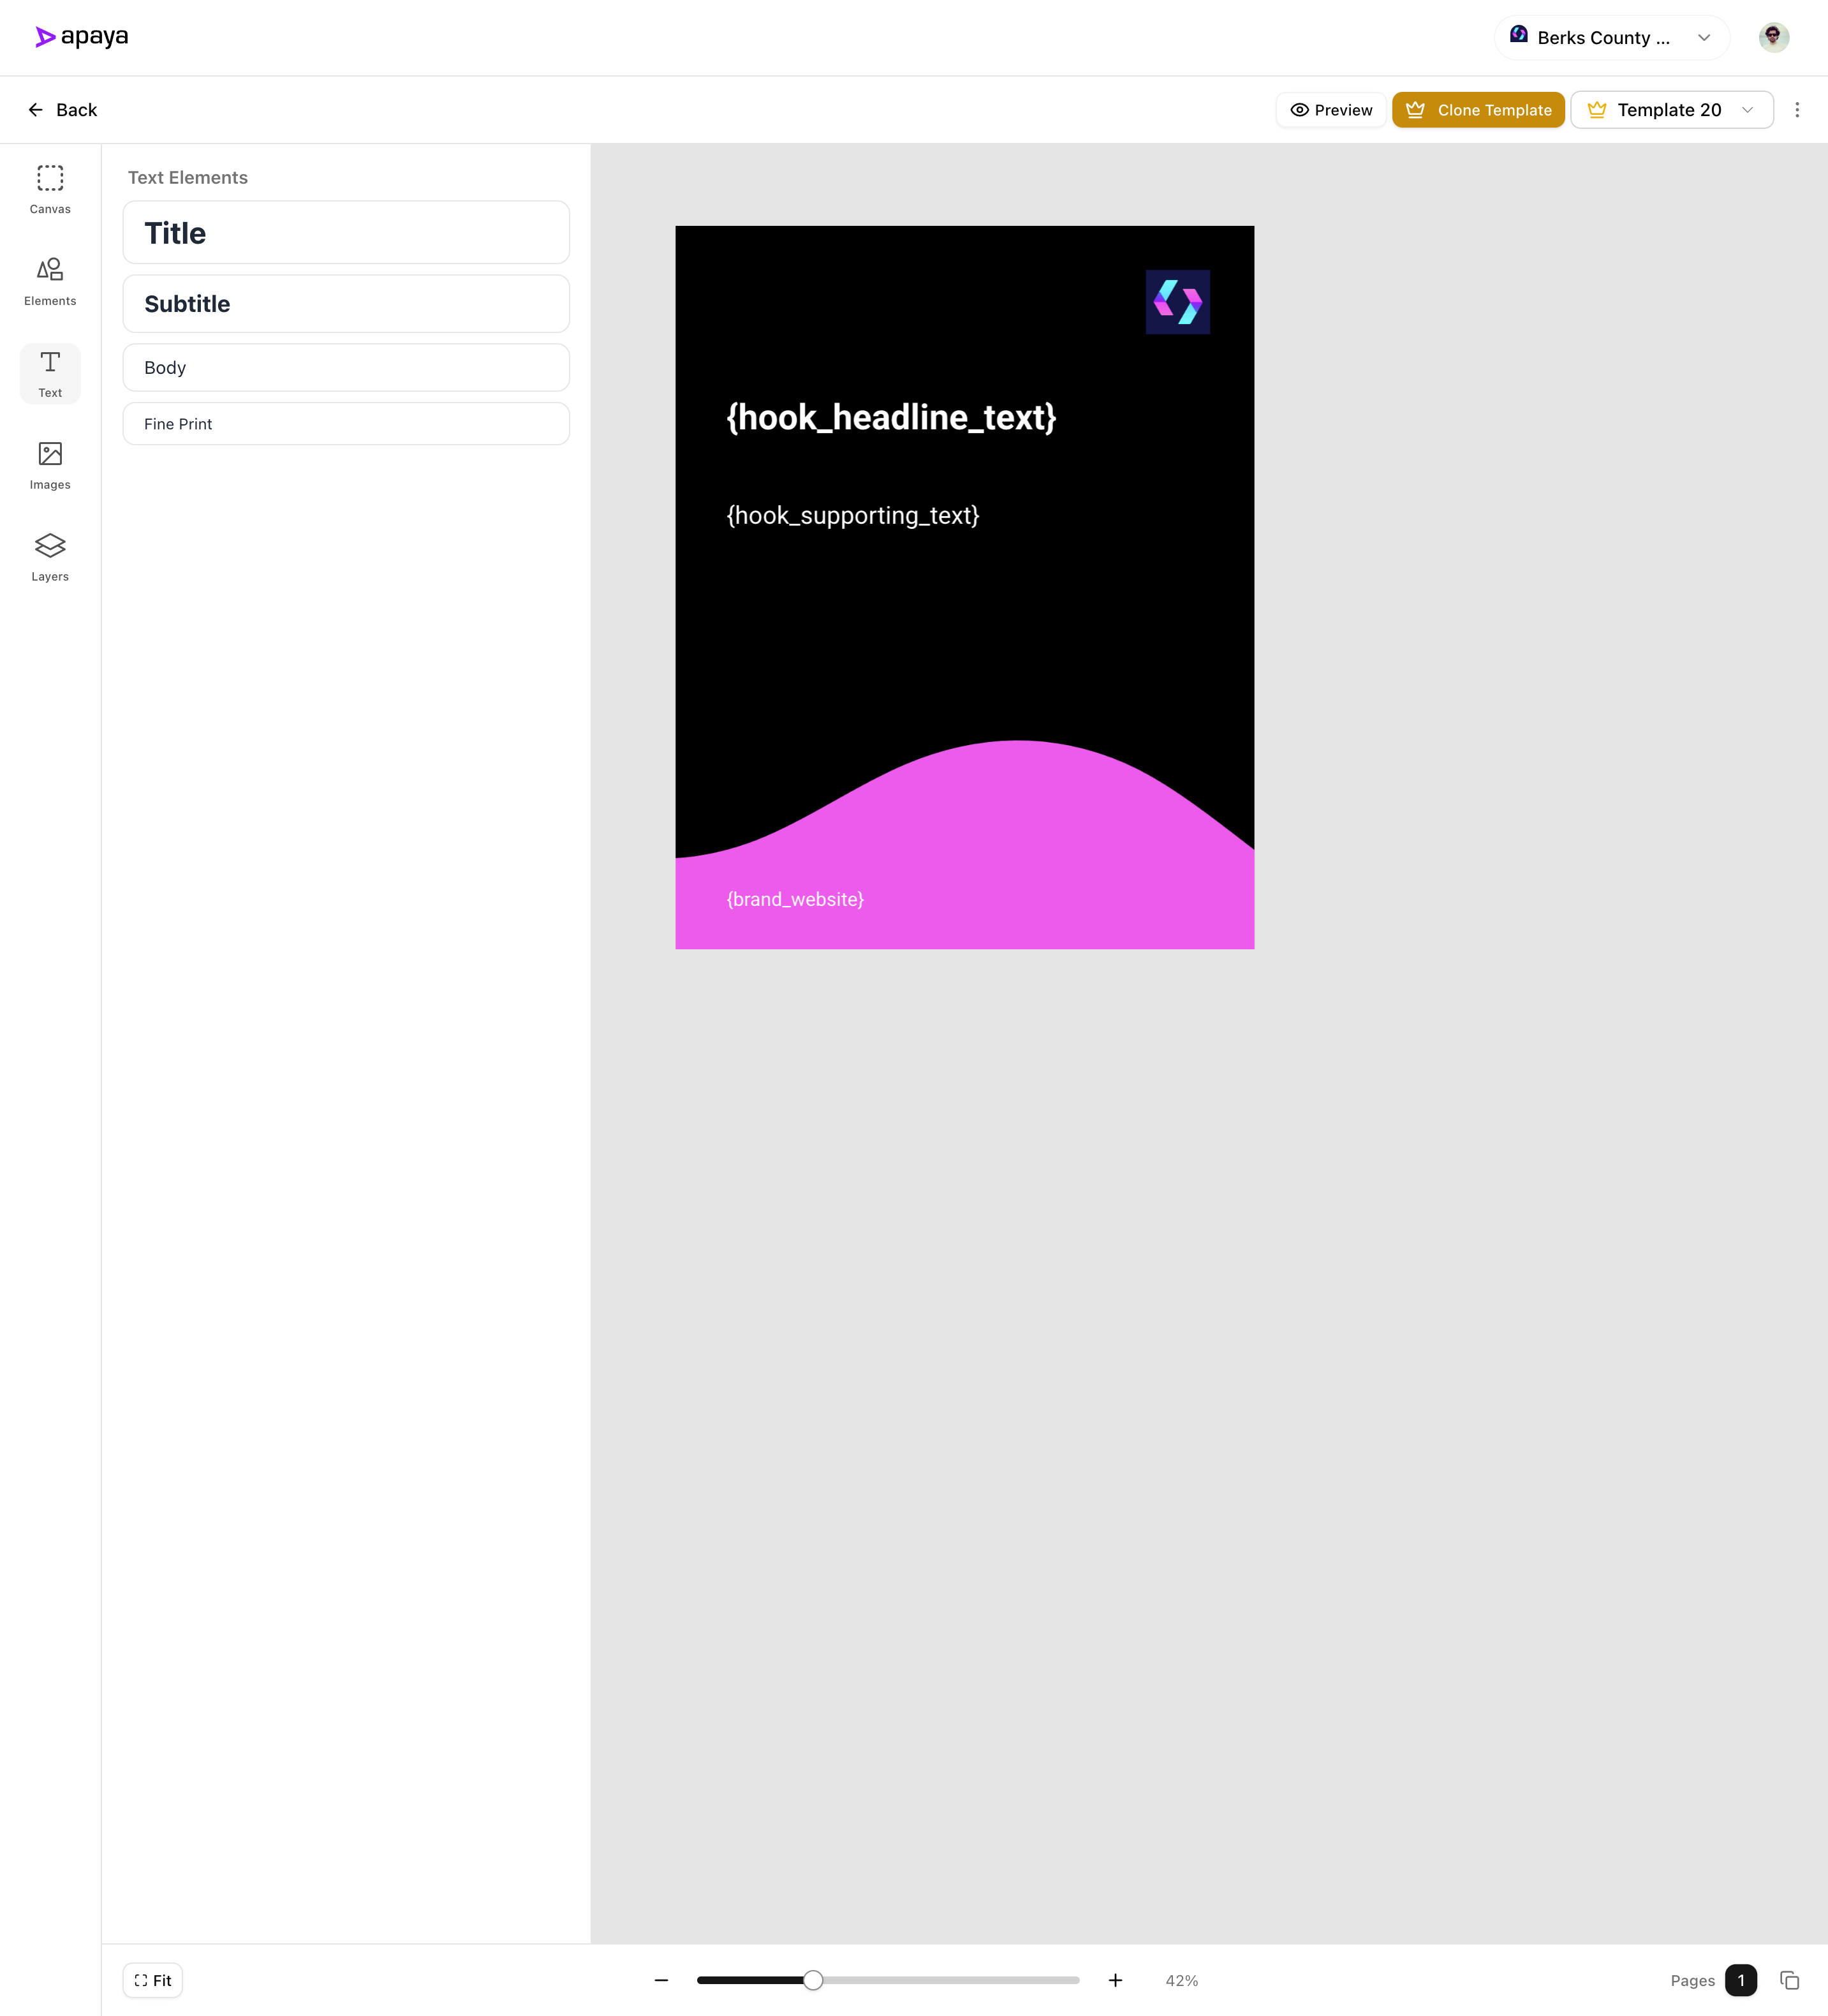Click the apaya logo
1828x2016 pixels.
click(x=81, y=37)
